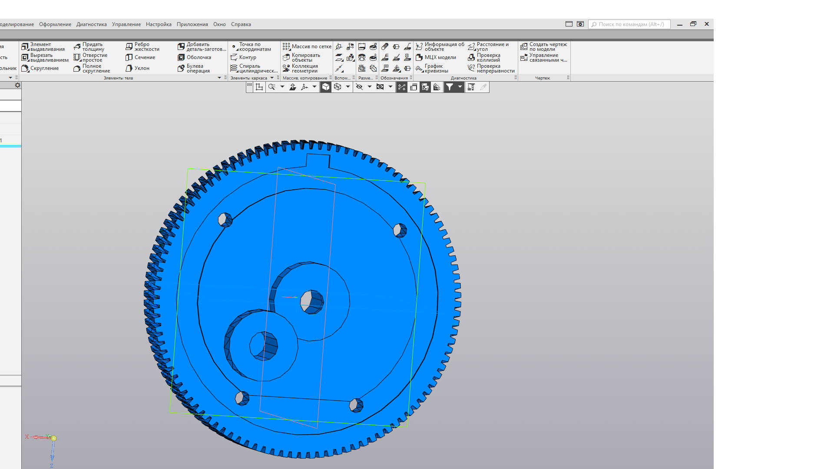
Task: Select the Отверстие простое hole tool
Action: (x=91, y=57)
